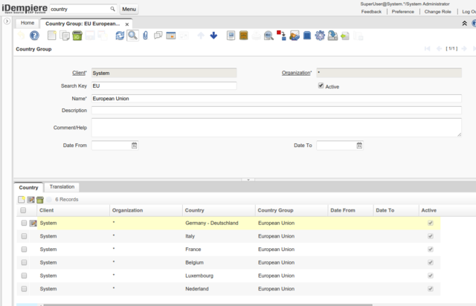476x306 pixels.
Task: Select the Italy row checkbox
Action: tap(24, 236)
